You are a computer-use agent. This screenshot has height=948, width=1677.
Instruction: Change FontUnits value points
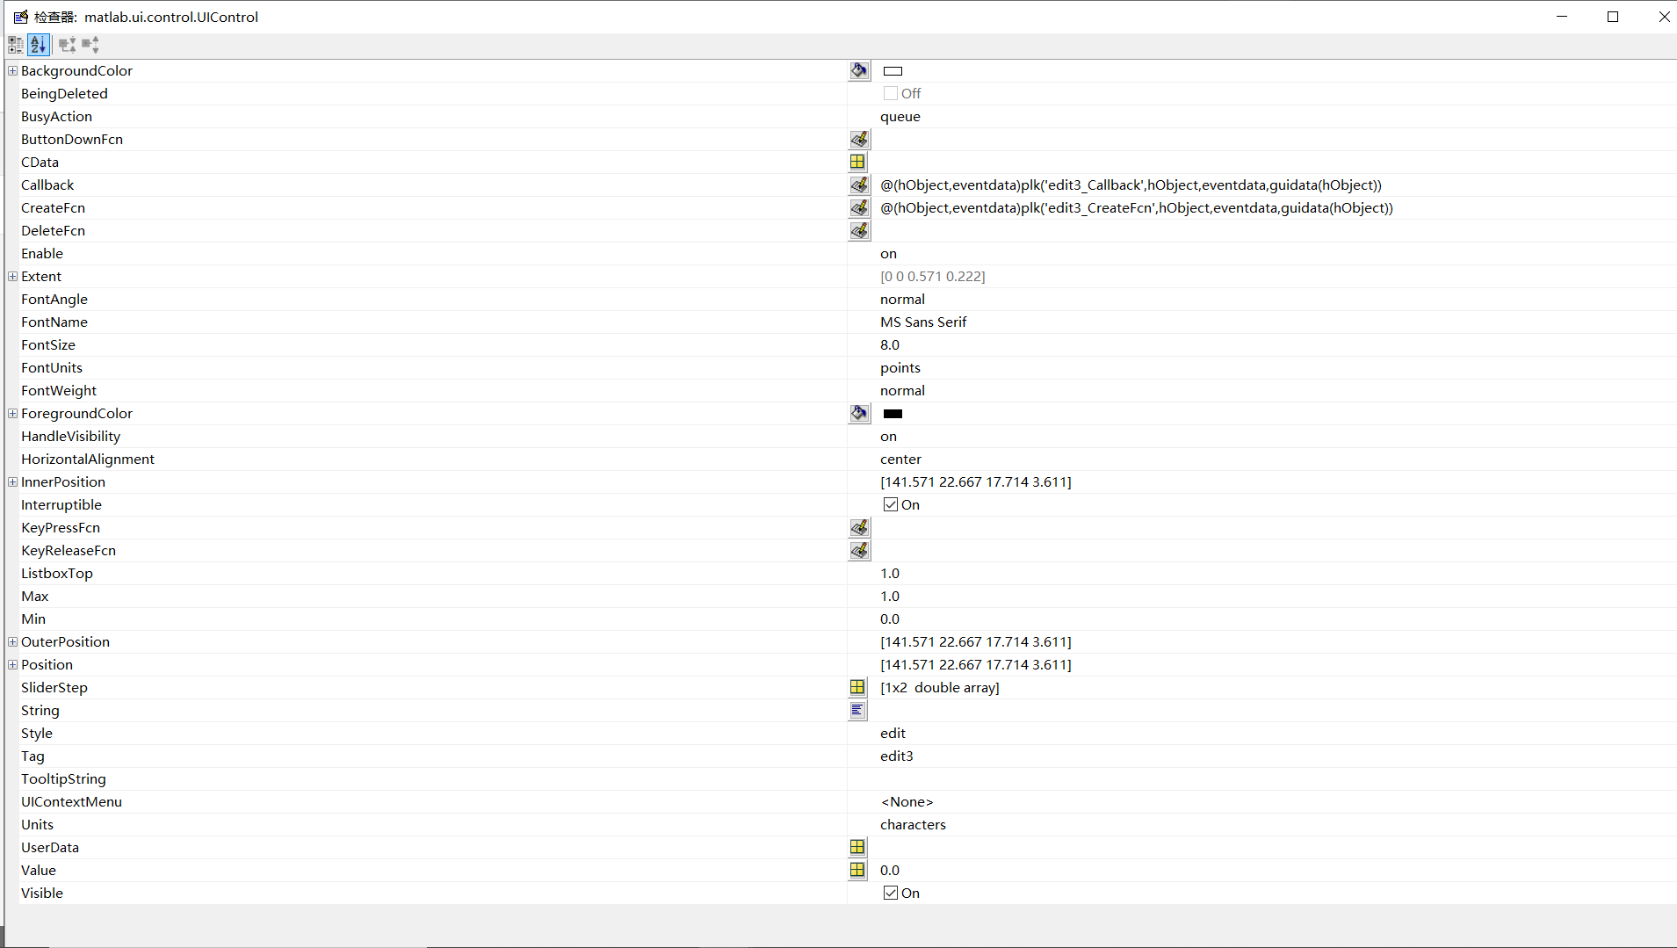point(900,367)
